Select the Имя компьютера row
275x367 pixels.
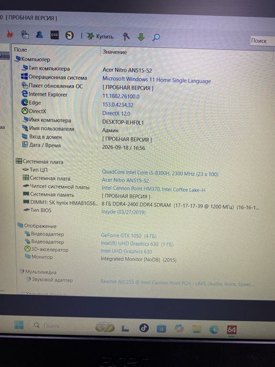click(x=46, y=120)
